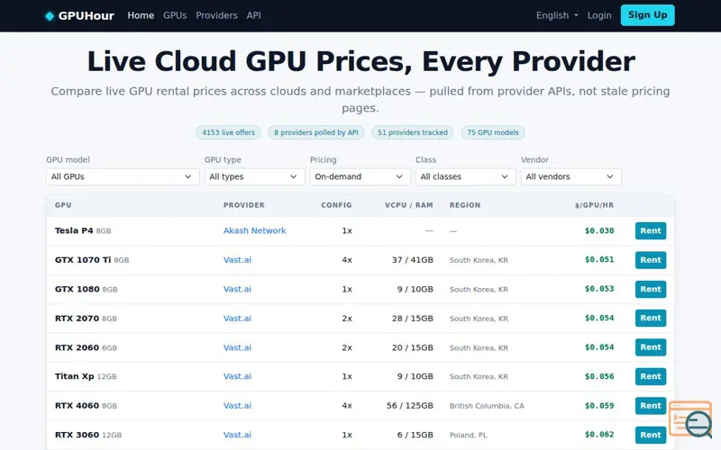The height and width of the screenshot is (450, 721).
Task: Open Vast.ai link in RTX 4060 row
Action: (237, 406)
